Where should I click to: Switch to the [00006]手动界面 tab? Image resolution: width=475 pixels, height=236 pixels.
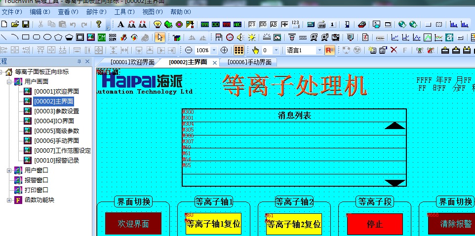coord(249,62)
